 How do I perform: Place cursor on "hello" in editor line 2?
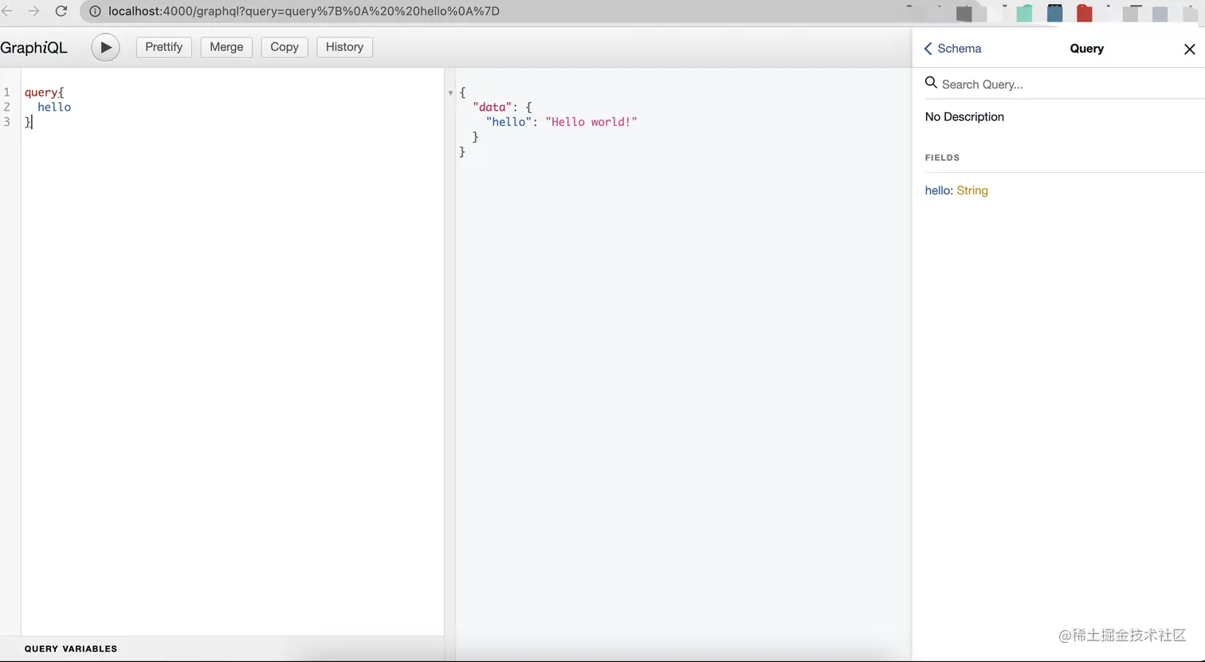(54, 107)
